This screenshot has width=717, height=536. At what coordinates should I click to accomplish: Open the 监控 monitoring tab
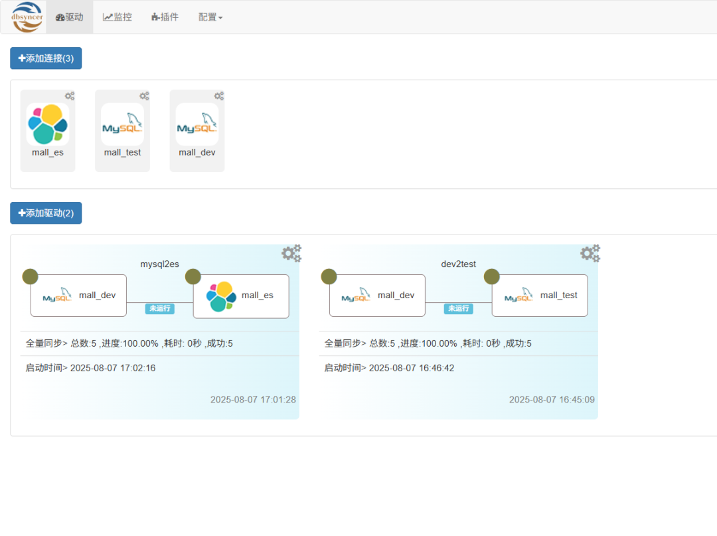coord(118,17)
